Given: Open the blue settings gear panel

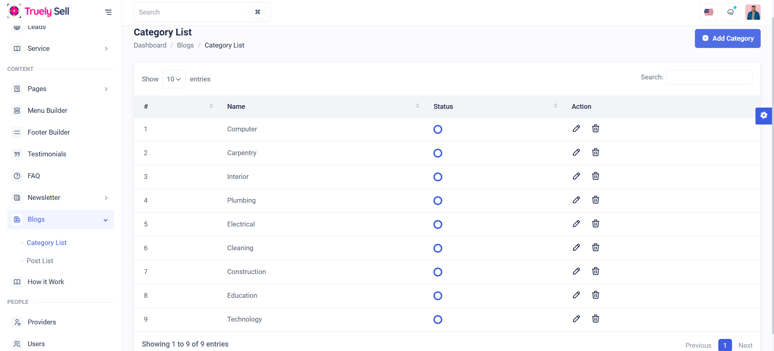Looking at the screenshot, I should tap(764, 116).
